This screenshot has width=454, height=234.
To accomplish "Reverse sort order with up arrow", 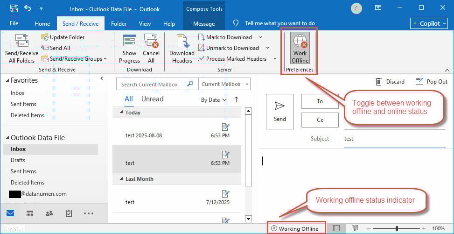I will click(236, 100).
